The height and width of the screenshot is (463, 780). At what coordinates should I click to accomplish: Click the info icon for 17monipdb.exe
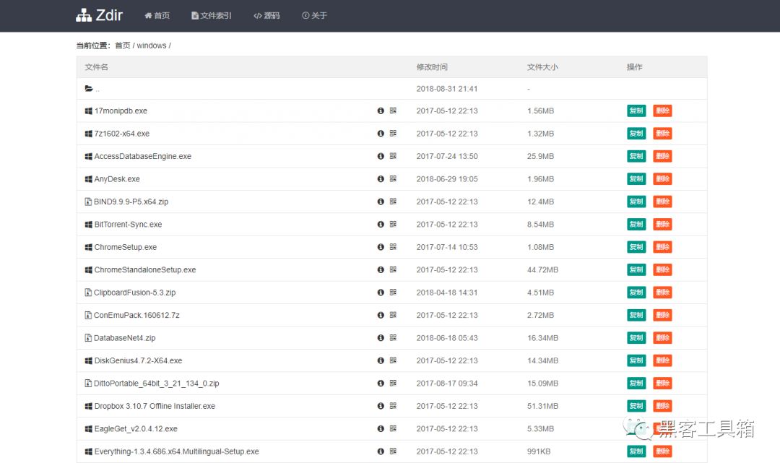[x=381, y=111]
